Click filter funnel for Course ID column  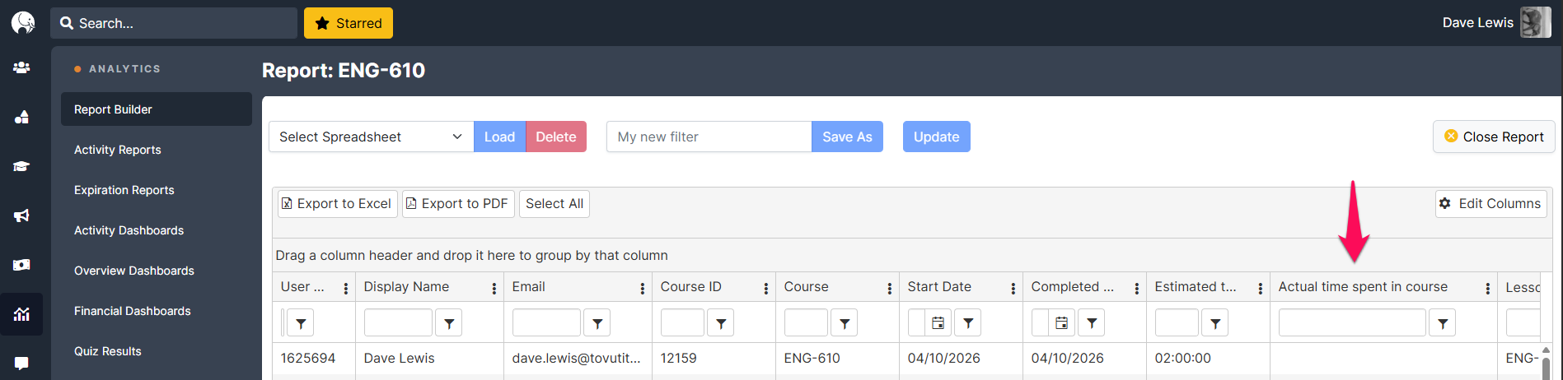(721, 323)
